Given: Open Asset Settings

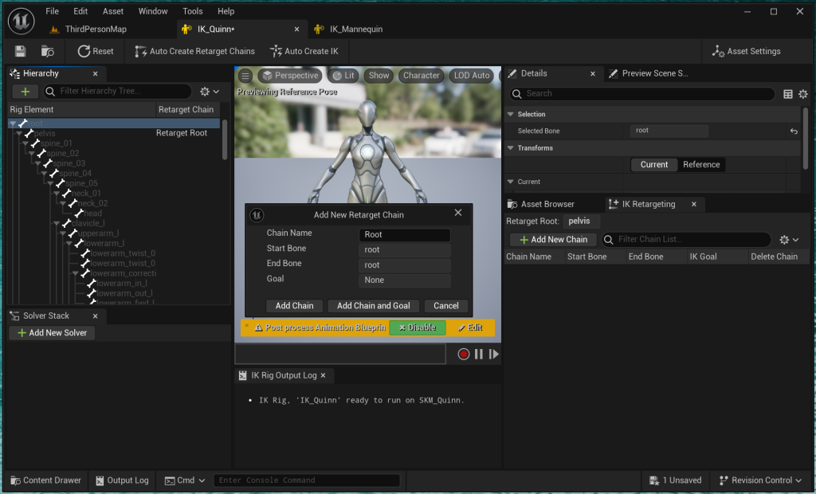Looking at the screenshot, I should click(x=746, y=51).
